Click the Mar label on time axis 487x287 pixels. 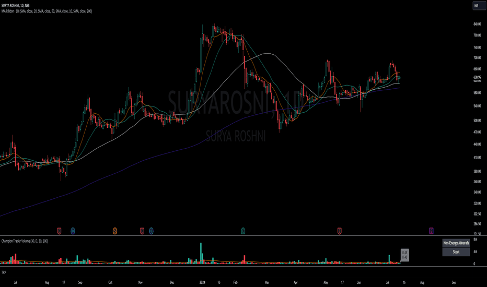(267, 283)
